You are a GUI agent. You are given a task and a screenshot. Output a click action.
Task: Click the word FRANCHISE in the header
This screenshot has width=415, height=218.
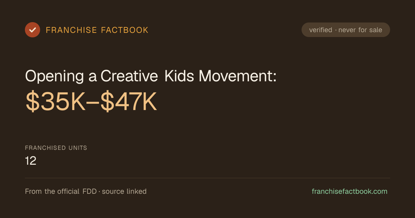pos(71,30)
